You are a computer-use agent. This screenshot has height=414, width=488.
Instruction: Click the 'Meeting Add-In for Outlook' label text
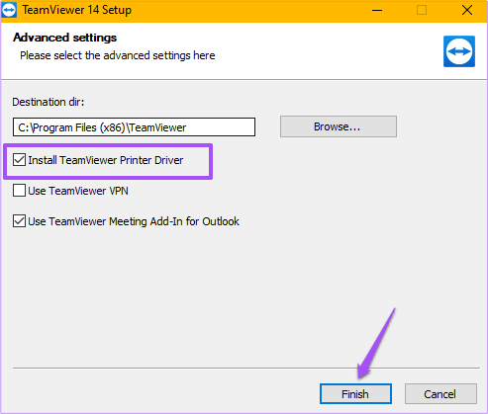(x=174, y=221)
